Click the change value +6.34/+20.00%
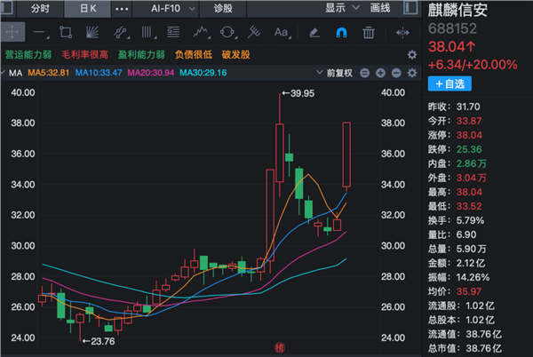This screenshot has width=533, height=357. click(x=473, y=65)
